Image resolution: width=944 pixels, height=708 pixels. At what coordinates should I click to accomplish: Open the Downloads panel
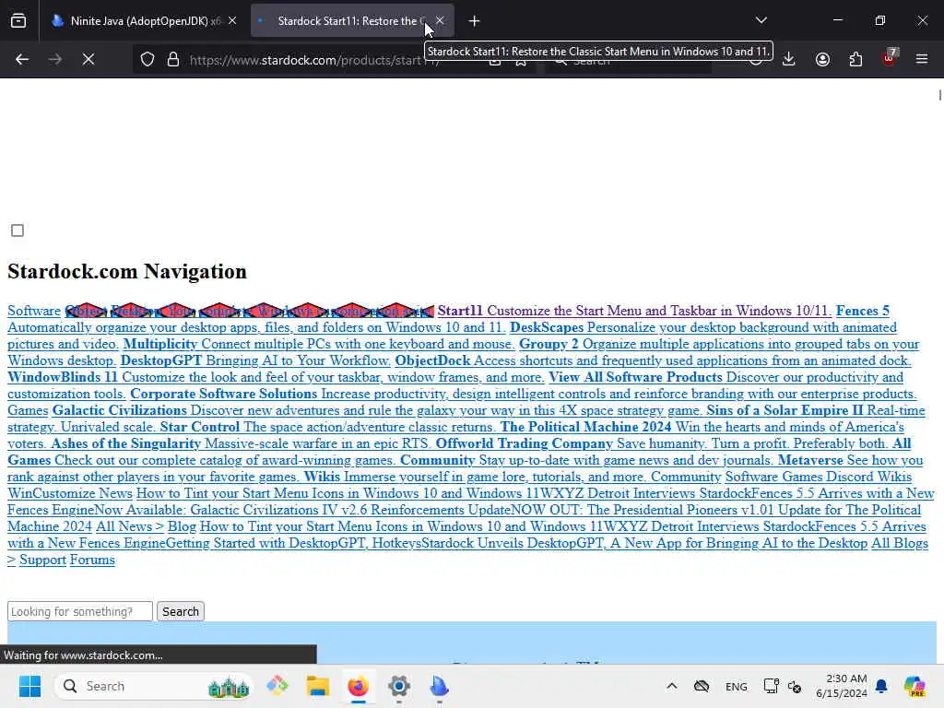(789, 59)
